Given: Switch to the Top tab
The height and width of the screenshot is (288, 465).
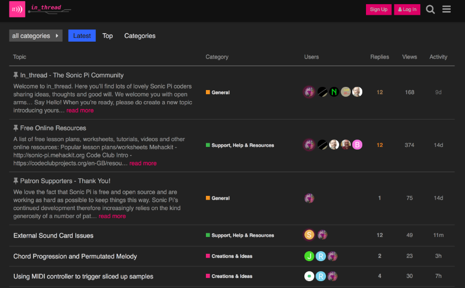Looking at the screenshot, I should point(107,36).
